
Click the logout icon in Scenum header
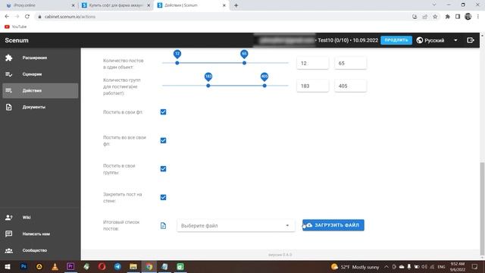coord(470,40)
